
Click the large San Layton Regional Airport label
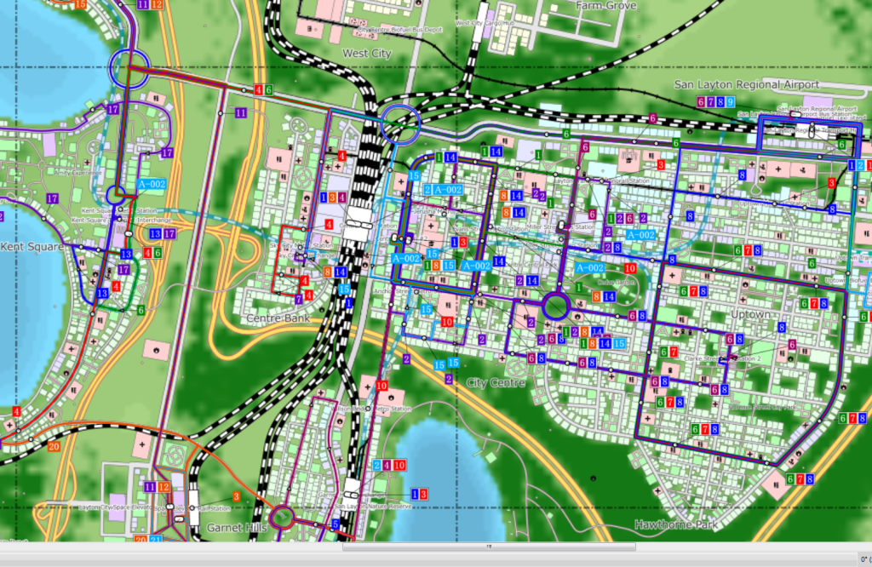[746, 84]
